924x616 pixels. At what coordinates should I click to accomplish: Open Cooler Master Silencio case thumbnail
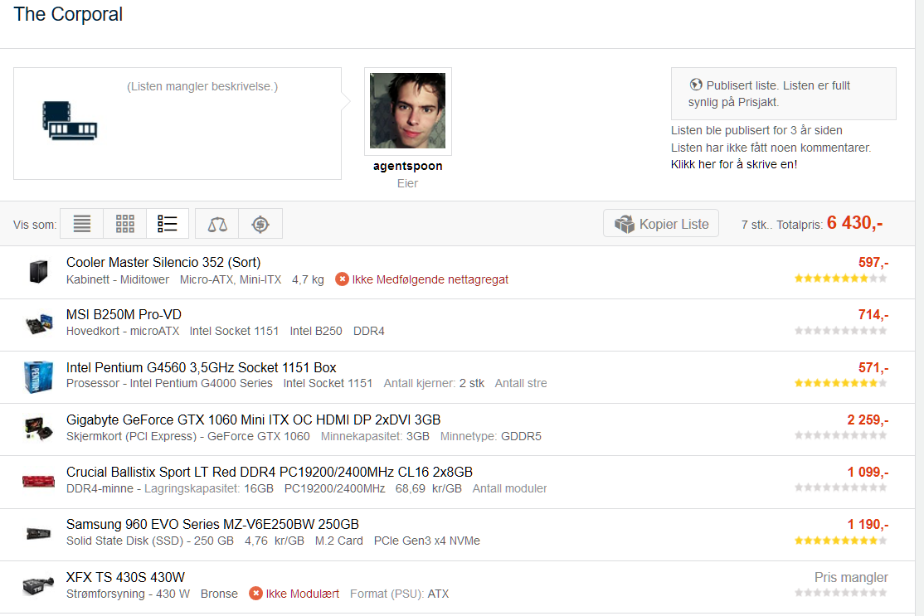(x=39, y=271)
